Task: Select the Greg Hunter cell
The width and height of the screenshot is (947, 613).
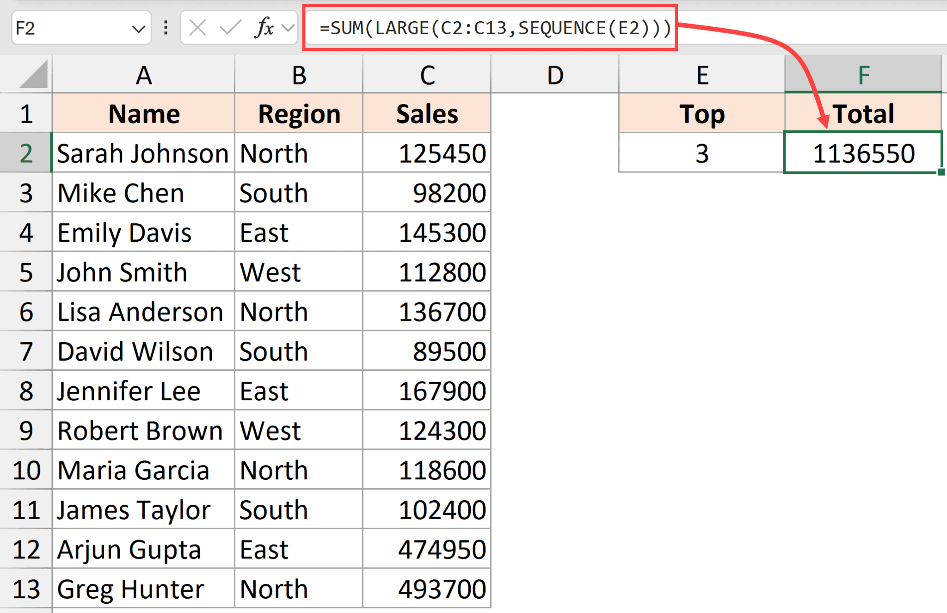Action: 144,588
